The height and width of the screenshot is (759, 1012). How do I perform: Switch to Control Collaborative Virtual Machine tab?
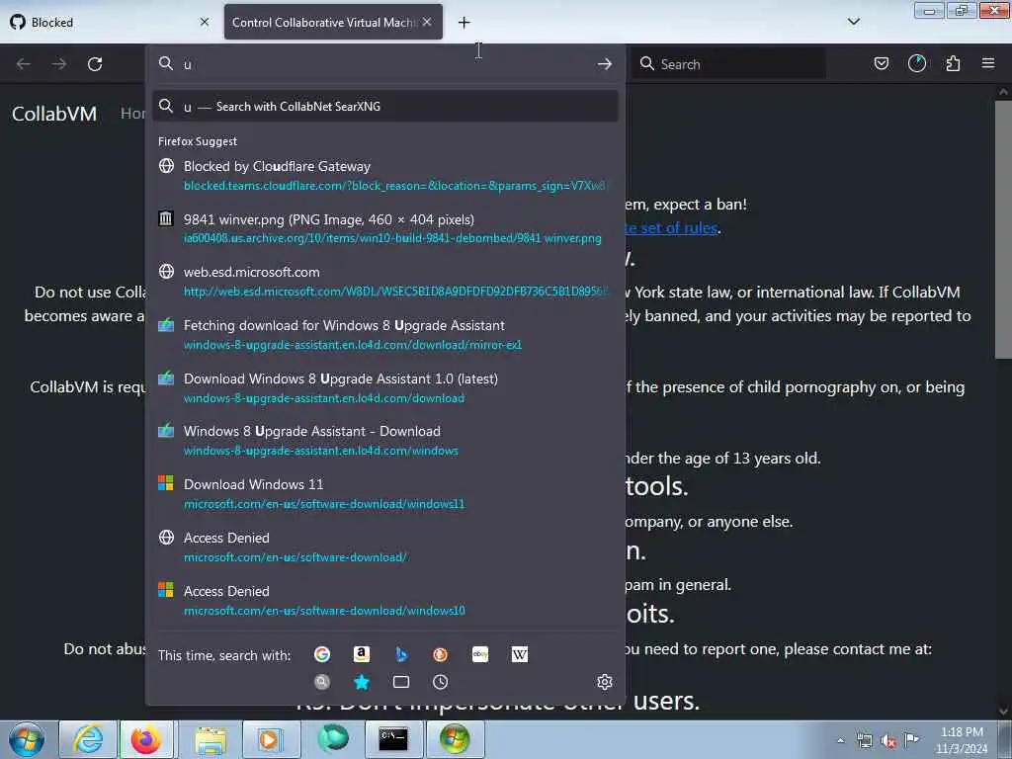pos(333,22)
